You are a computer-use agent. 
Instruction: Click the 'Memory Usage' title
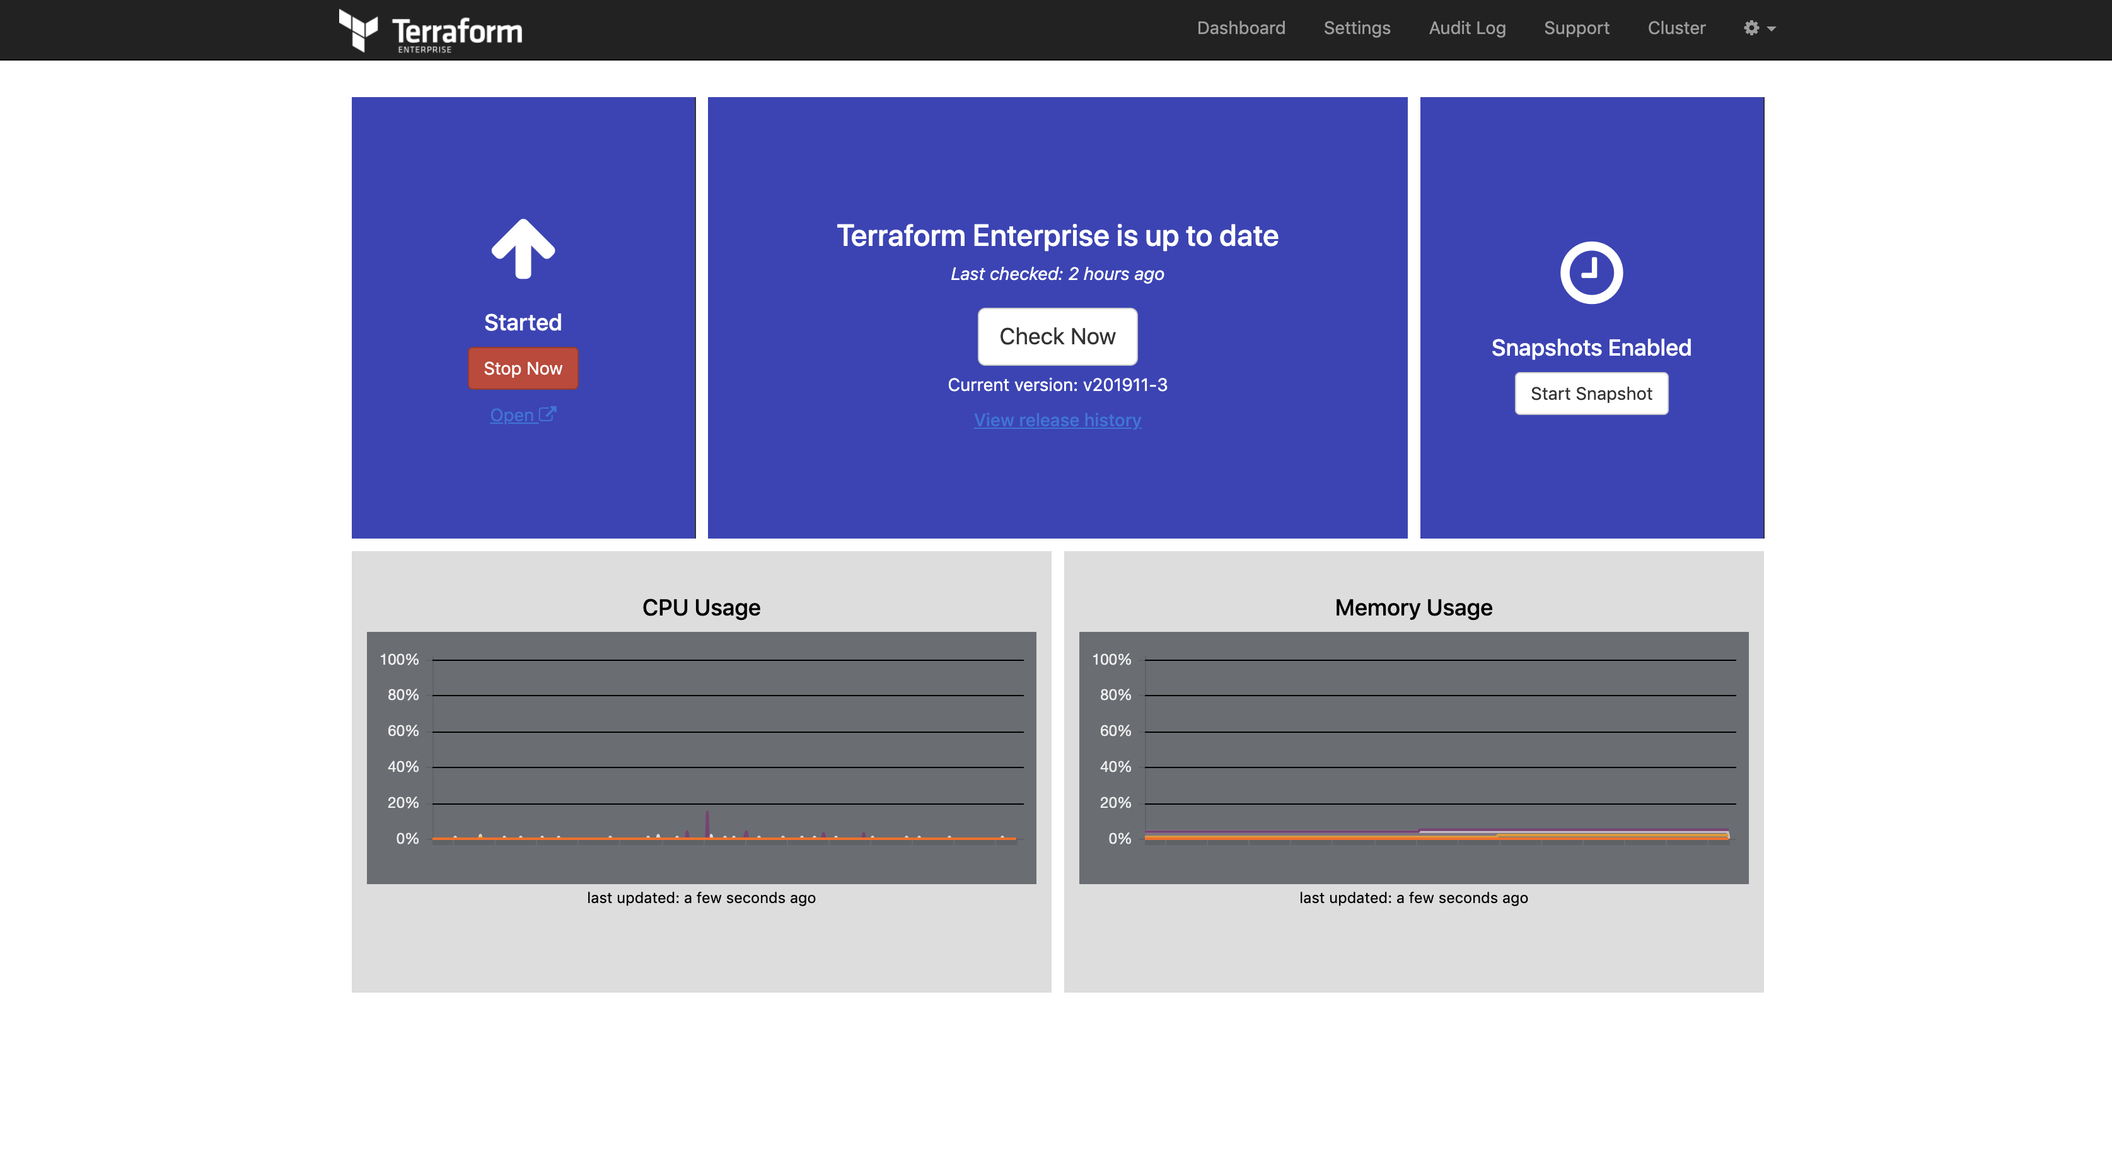coord(1413,608)
